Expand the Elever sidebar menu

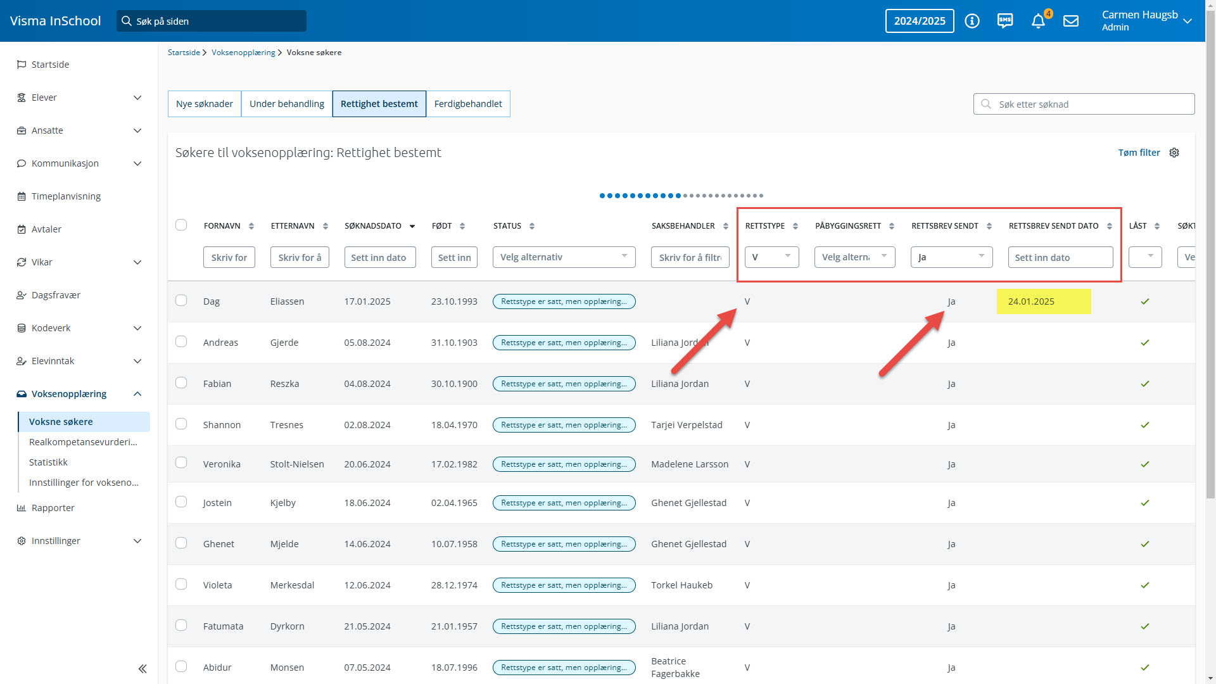79,98
